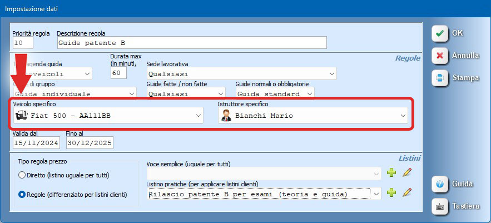
Task: Click the Priorità regola field
Action: coord(23,43)
